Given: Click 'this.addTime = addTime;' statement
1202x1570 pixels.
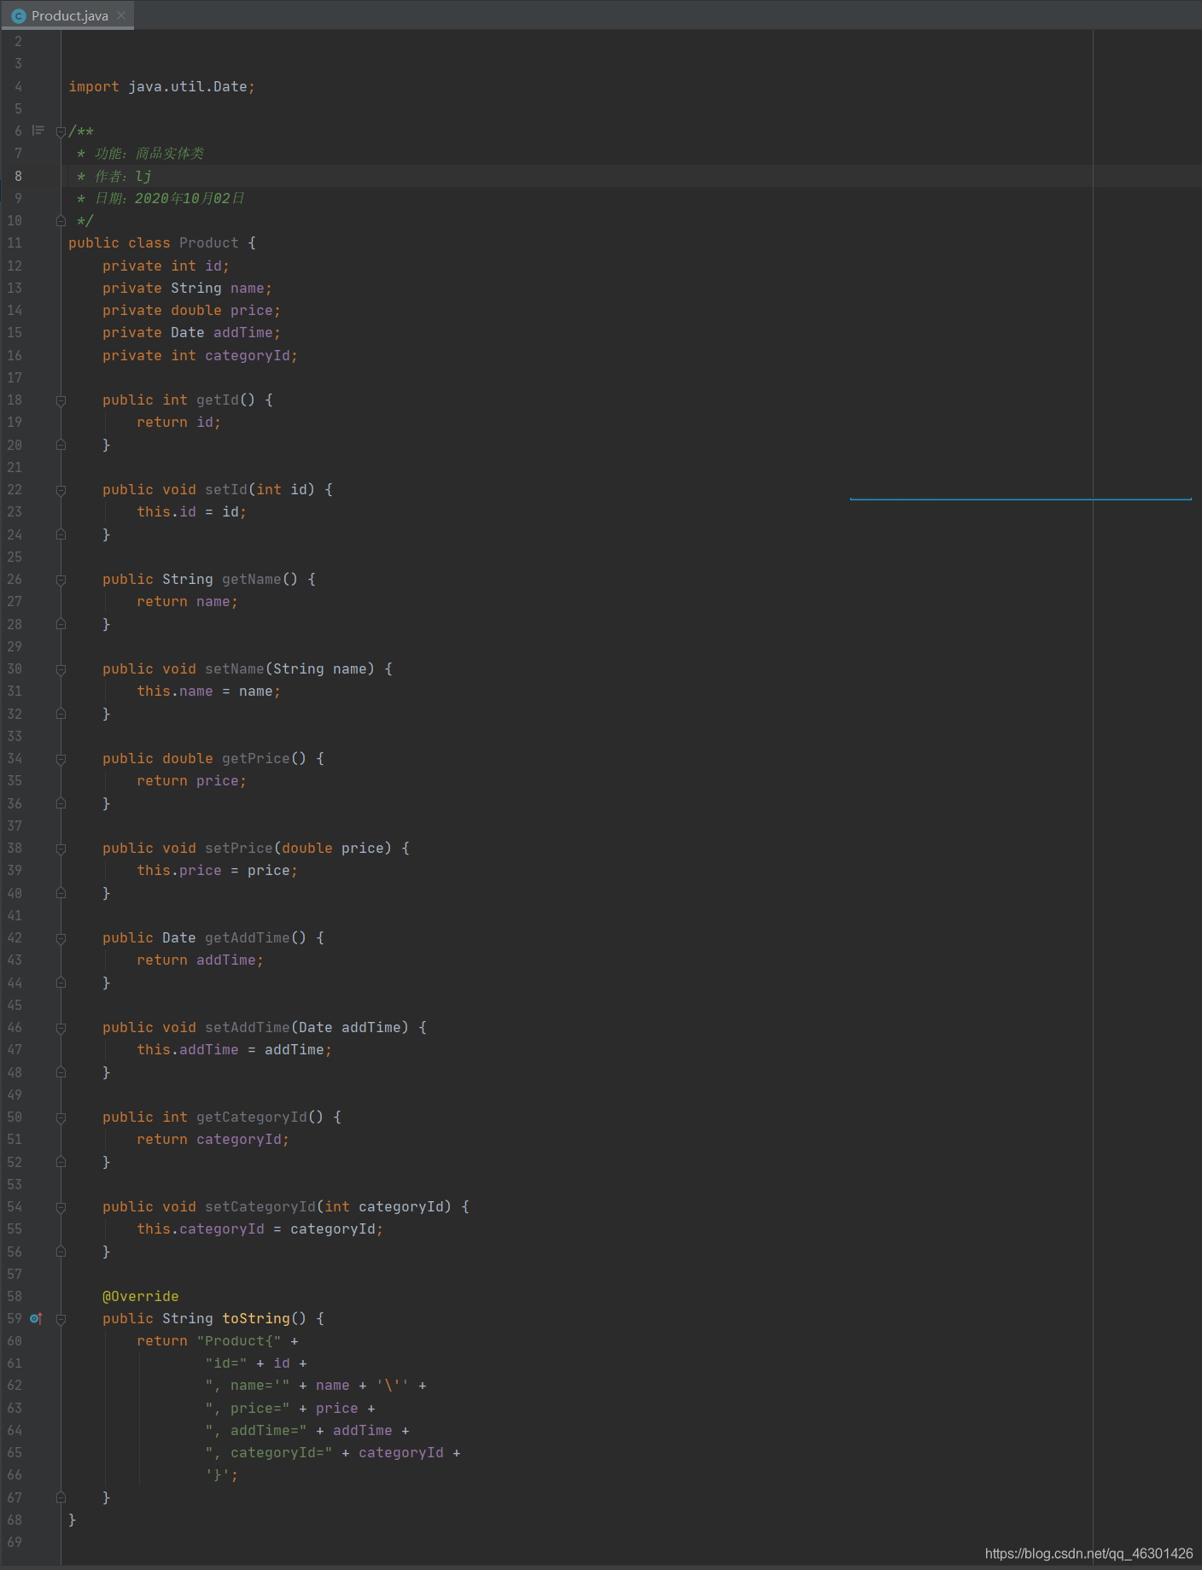Looking at the screenshot, I should 234,1049.
